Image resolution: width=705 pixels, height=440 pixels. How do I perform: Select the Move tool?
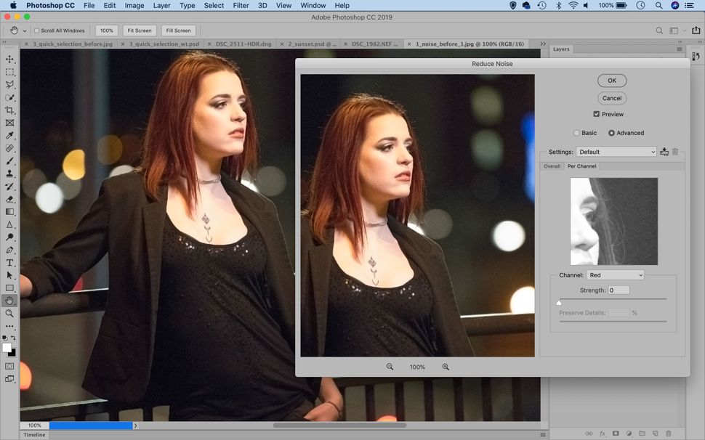pos(9,58)
